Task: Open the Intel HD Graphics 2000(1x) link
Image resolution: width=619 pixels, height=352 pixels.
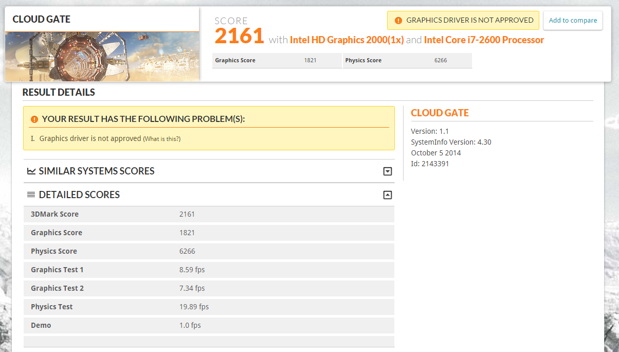Action: click(x=347, y=40)
